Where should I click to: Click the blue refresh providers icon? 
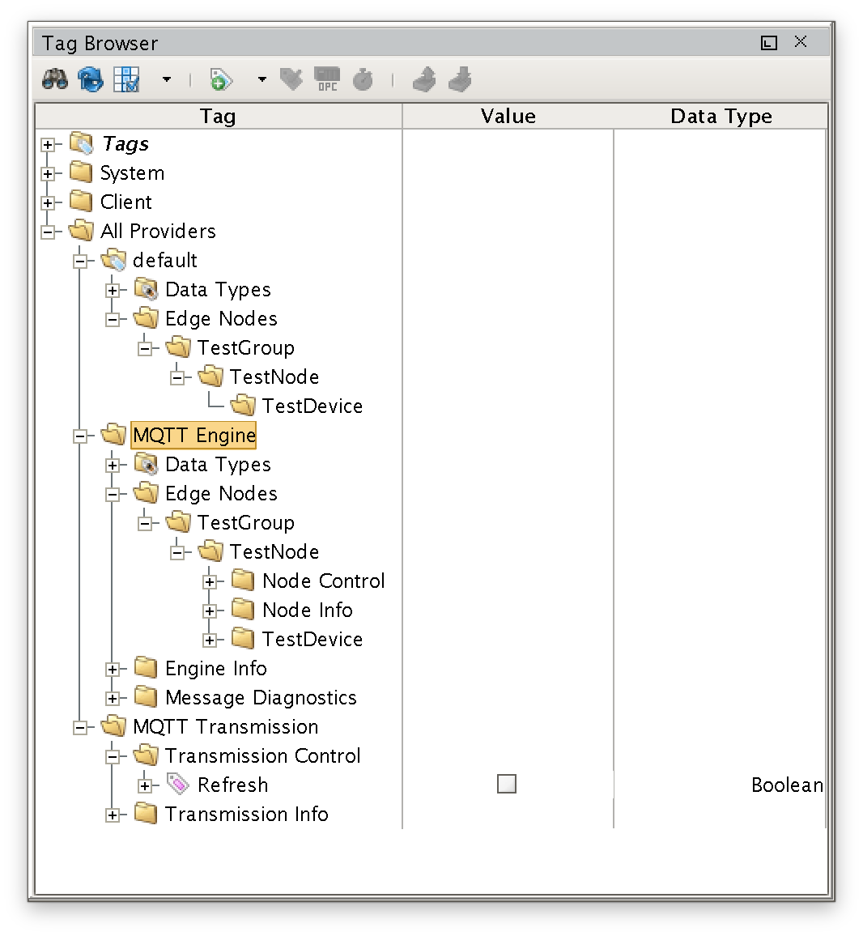tap(91, 79)
